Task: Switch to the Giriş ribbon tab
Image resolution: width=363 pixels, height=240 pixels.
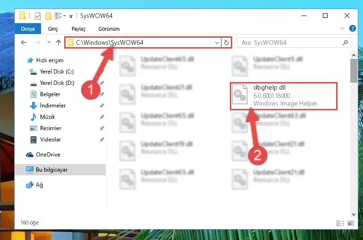Action: point(53,29)
